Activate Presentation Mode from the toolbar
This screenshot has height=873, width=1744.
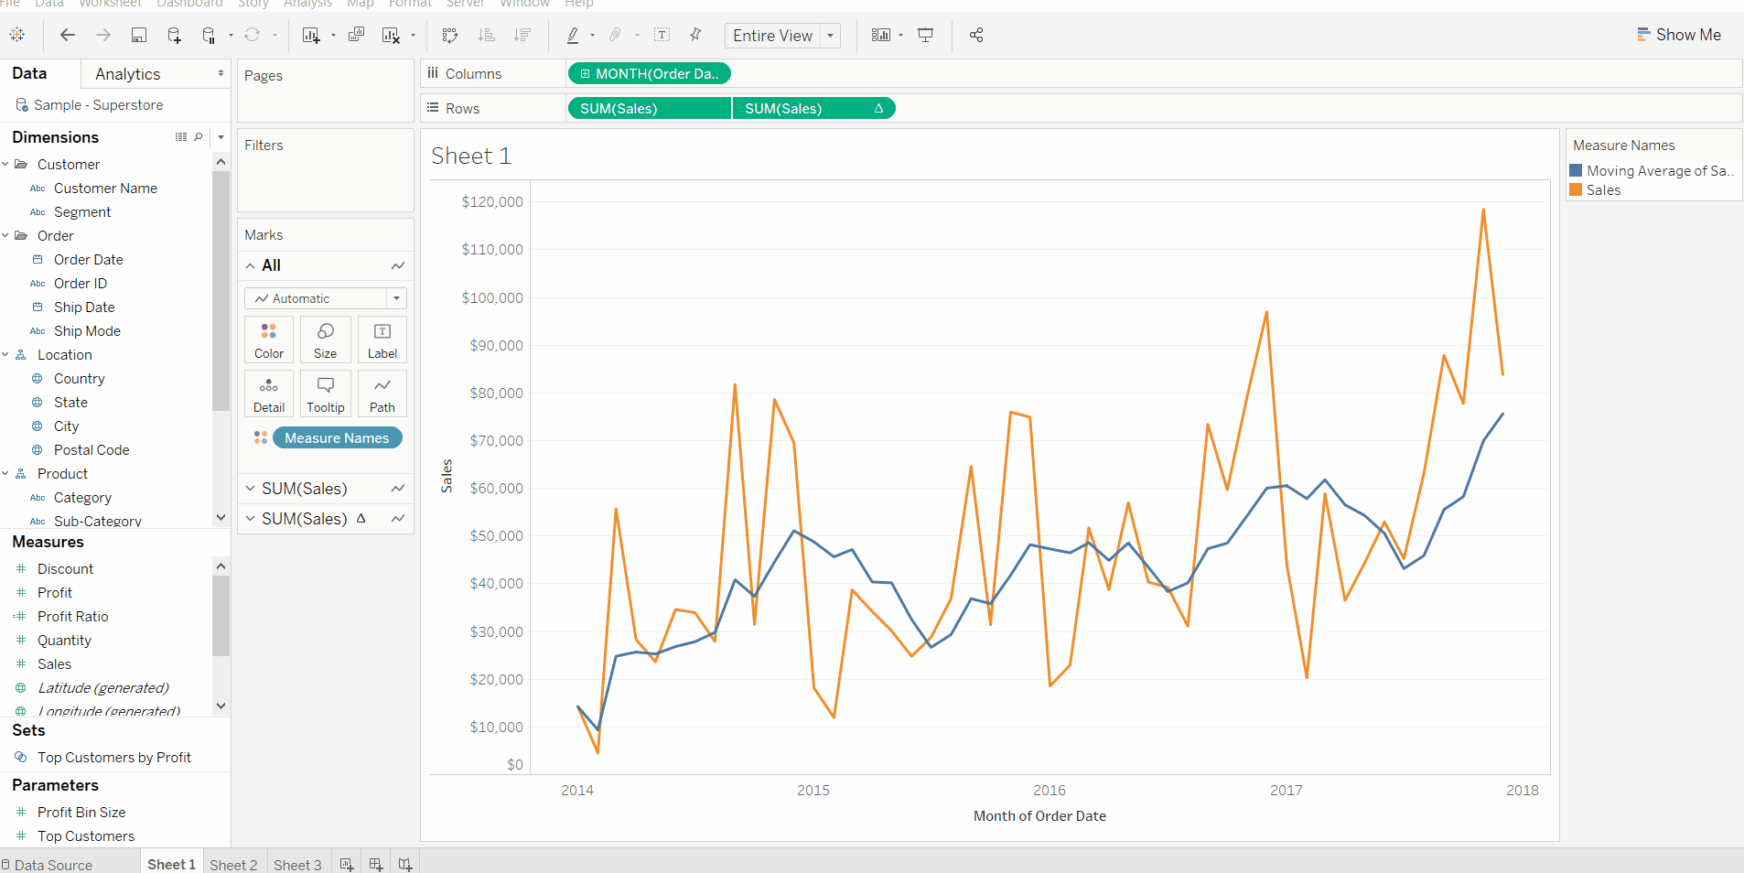click(x=925, y=35)
